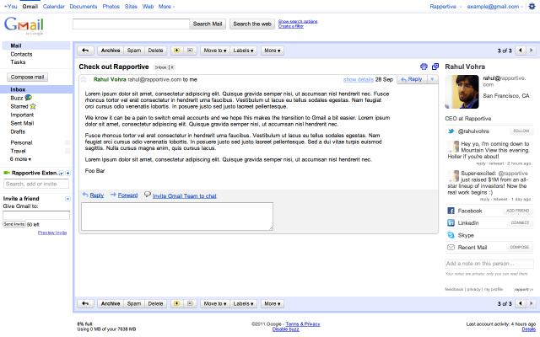
Task: Toggle the Travel label color box
Action: click(67, 151)
